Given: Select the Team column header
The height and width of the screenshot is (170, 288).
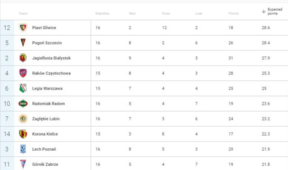Looking at the screenshot, I should tap(23, 13).
